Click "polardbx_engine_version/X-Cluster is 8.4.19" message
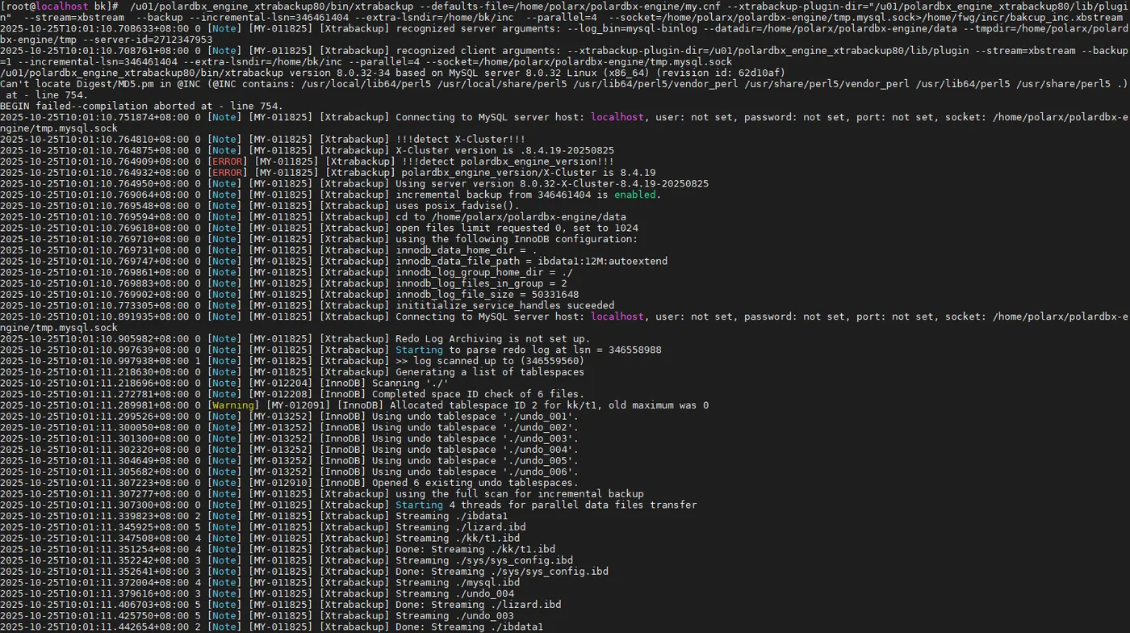1130x633 pixels. 529,173
